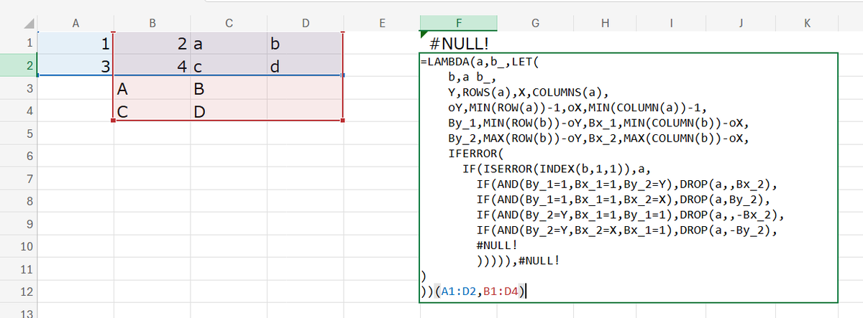Select row header 11
The width and height of the screenshot is (863, 318).
(x=18, y=270)
